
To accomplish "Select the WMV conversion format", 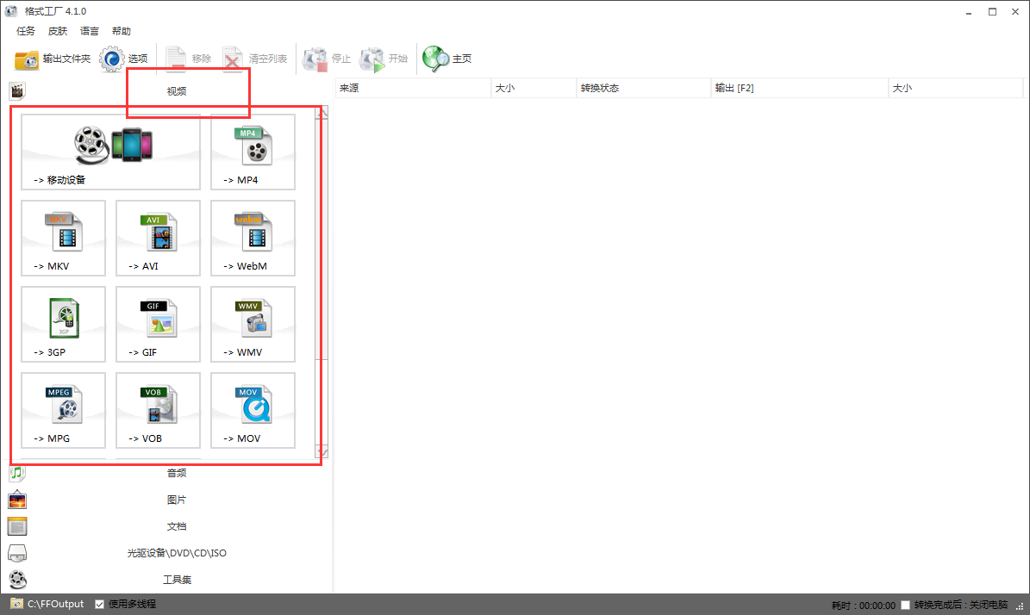I will click(253, 324).
